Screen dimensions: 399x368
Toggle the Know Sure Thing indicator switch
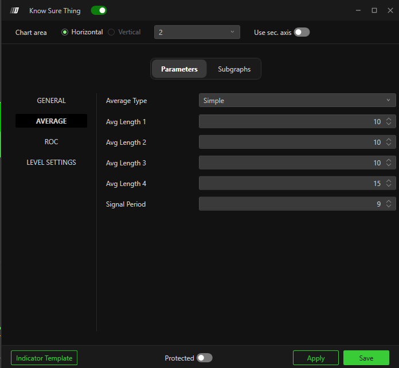point(99,10)
